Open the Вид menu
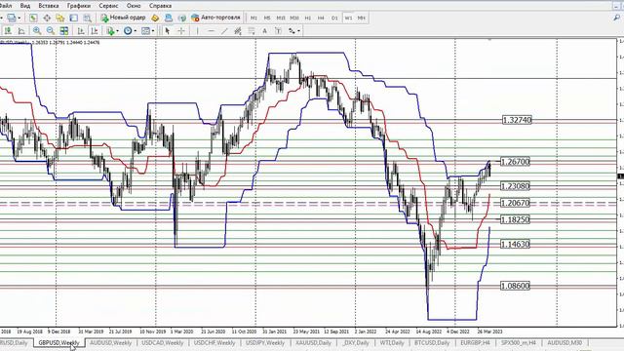Image resolution: width=624 pixels, height=351 pixels. click(x=25, y=6)
